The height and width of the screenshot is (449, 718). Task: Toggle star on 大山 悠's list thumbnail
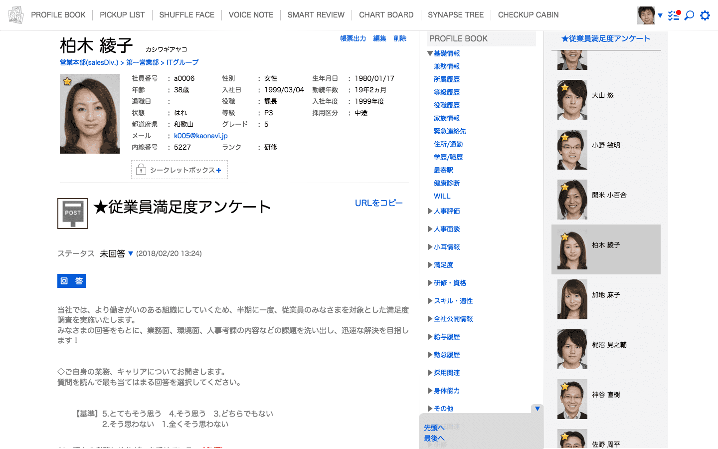[x=565, y=87]
